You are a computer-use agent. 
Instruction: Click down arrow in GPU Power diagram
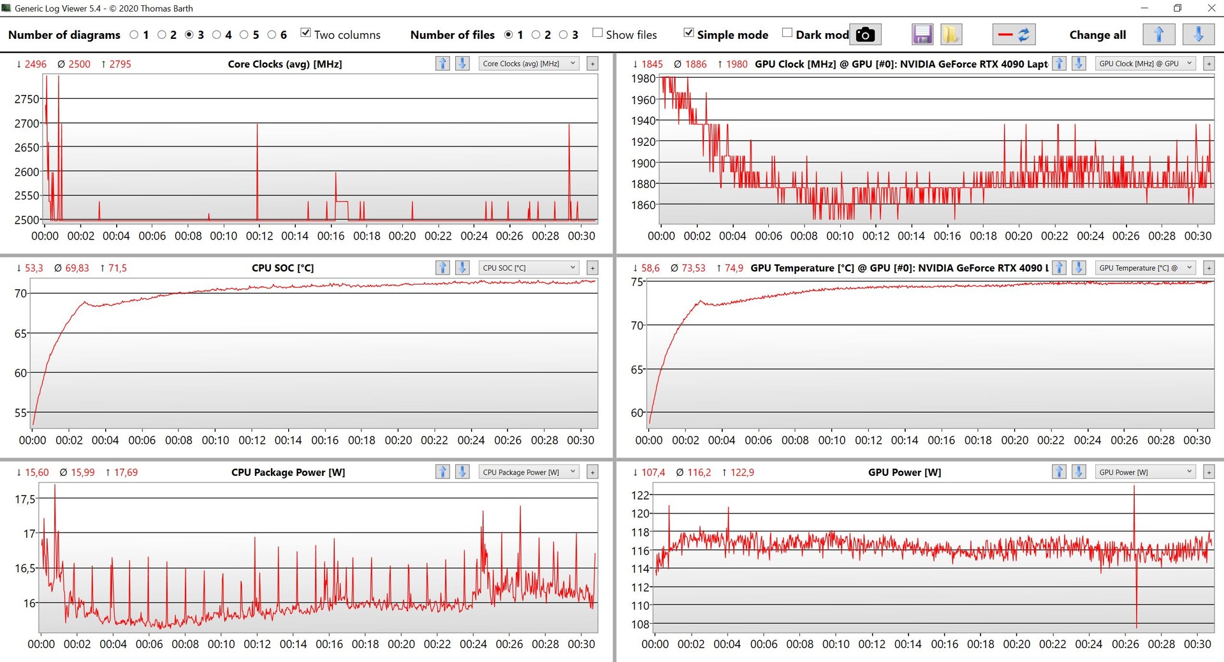[1079, 472]
